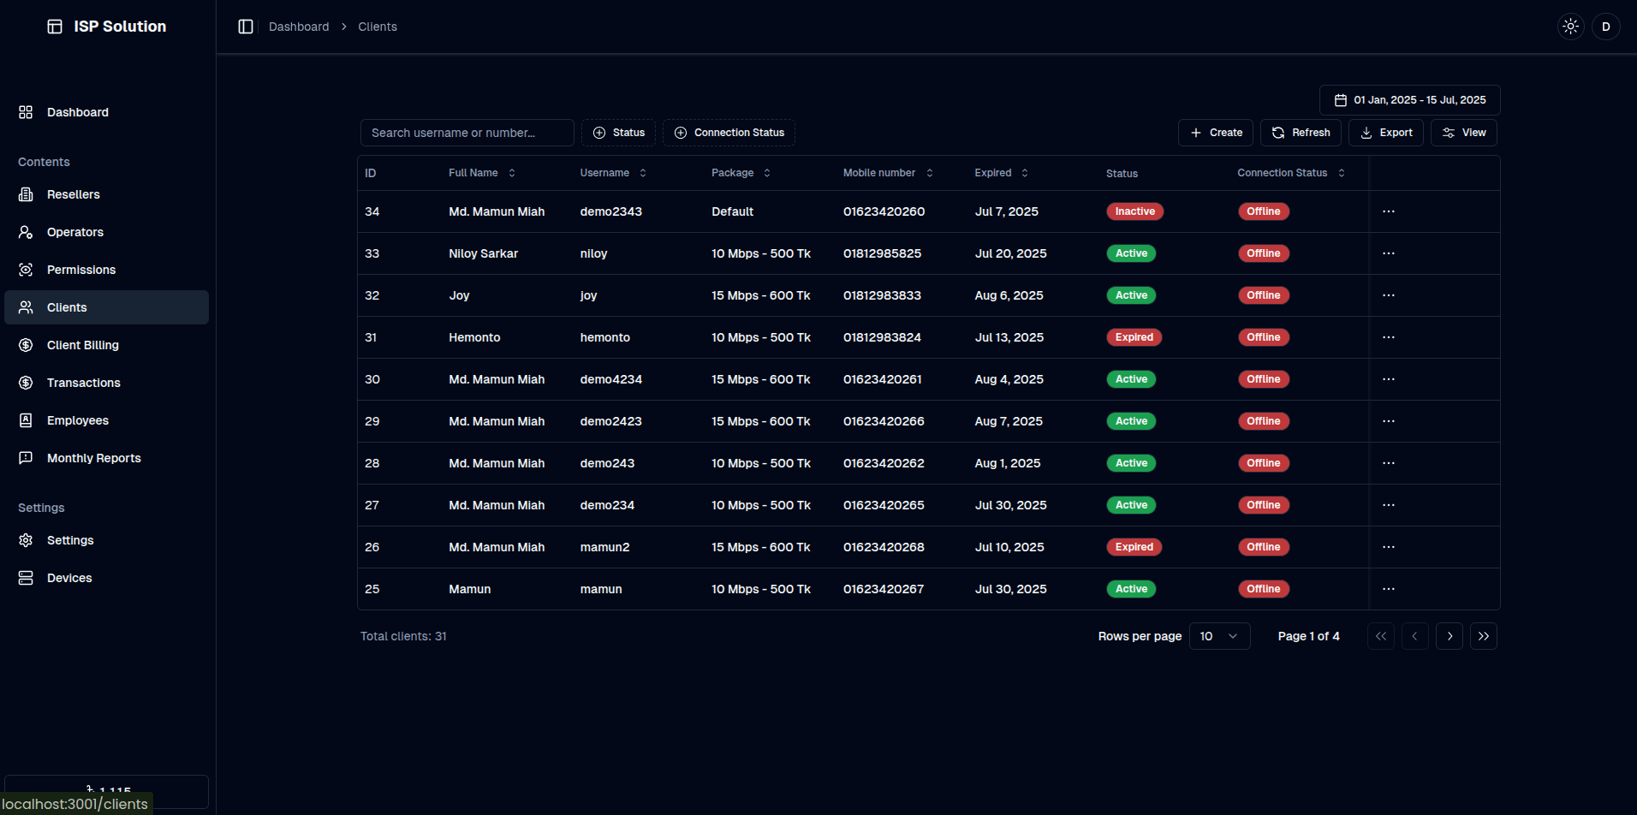Open the Status filter dropdown
This screenshot has width=1637, height=815.
point(618,133)
